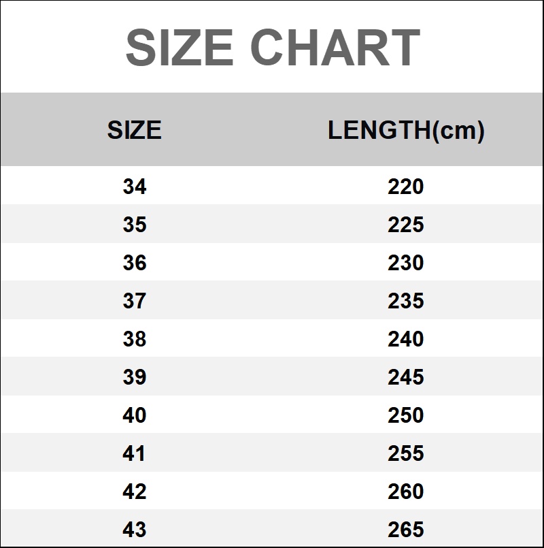Click the 250 length value

click(406, 415)
